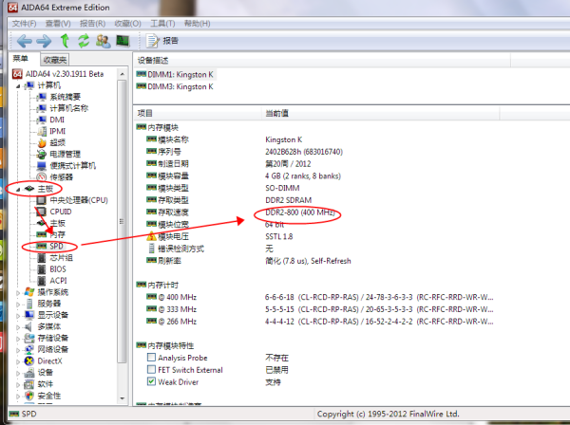
Task: Open the 收藏(O) menu
Action: (127, 24)
